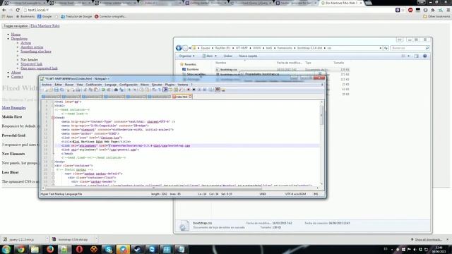Open the Buscar menu
Viewport: 452px width, 254px height.
(x=69, y=85)
